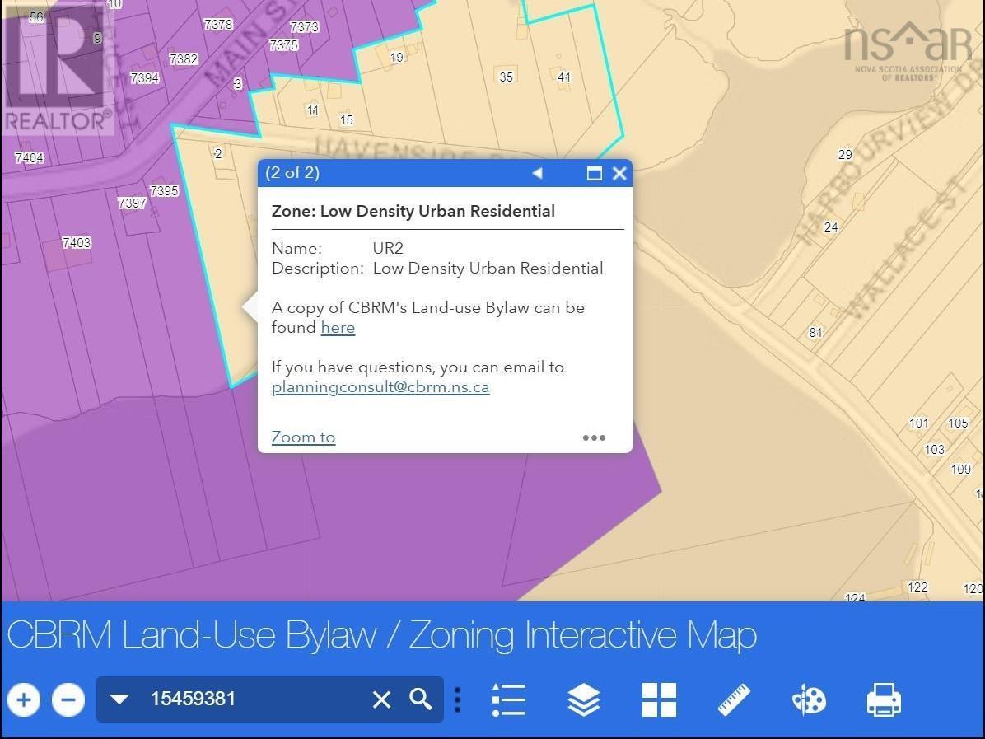
Task: Select the Measurement ruler tool
Action: coord(732,699)
